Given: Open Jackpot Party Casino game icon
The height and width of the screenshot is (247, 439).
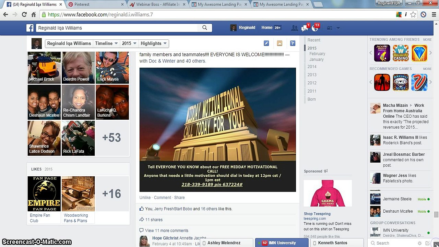Looking at the screenshot, I should point(382,53).
